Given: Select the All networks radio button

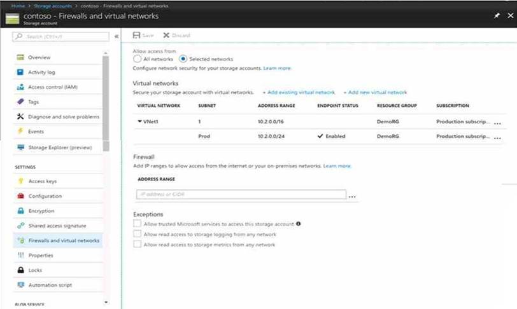Looking at the screenshot, I should (x=136, y=59).
